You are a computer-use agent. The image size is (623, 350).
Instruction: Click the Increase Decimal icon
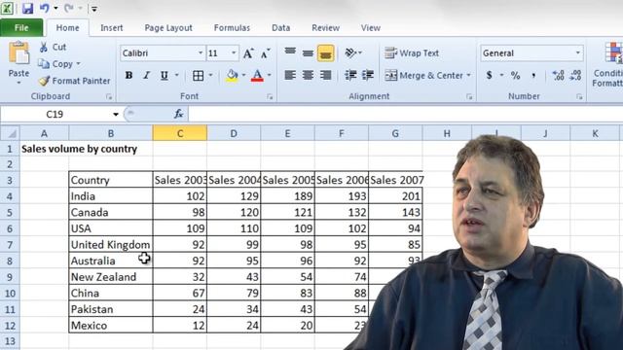(558, 75)
